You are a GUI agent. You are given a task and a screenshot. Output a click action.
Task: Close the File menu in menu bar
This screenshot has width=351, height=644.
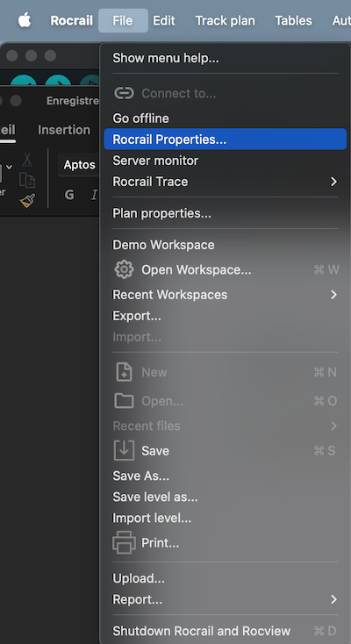[x=123, y=20]
